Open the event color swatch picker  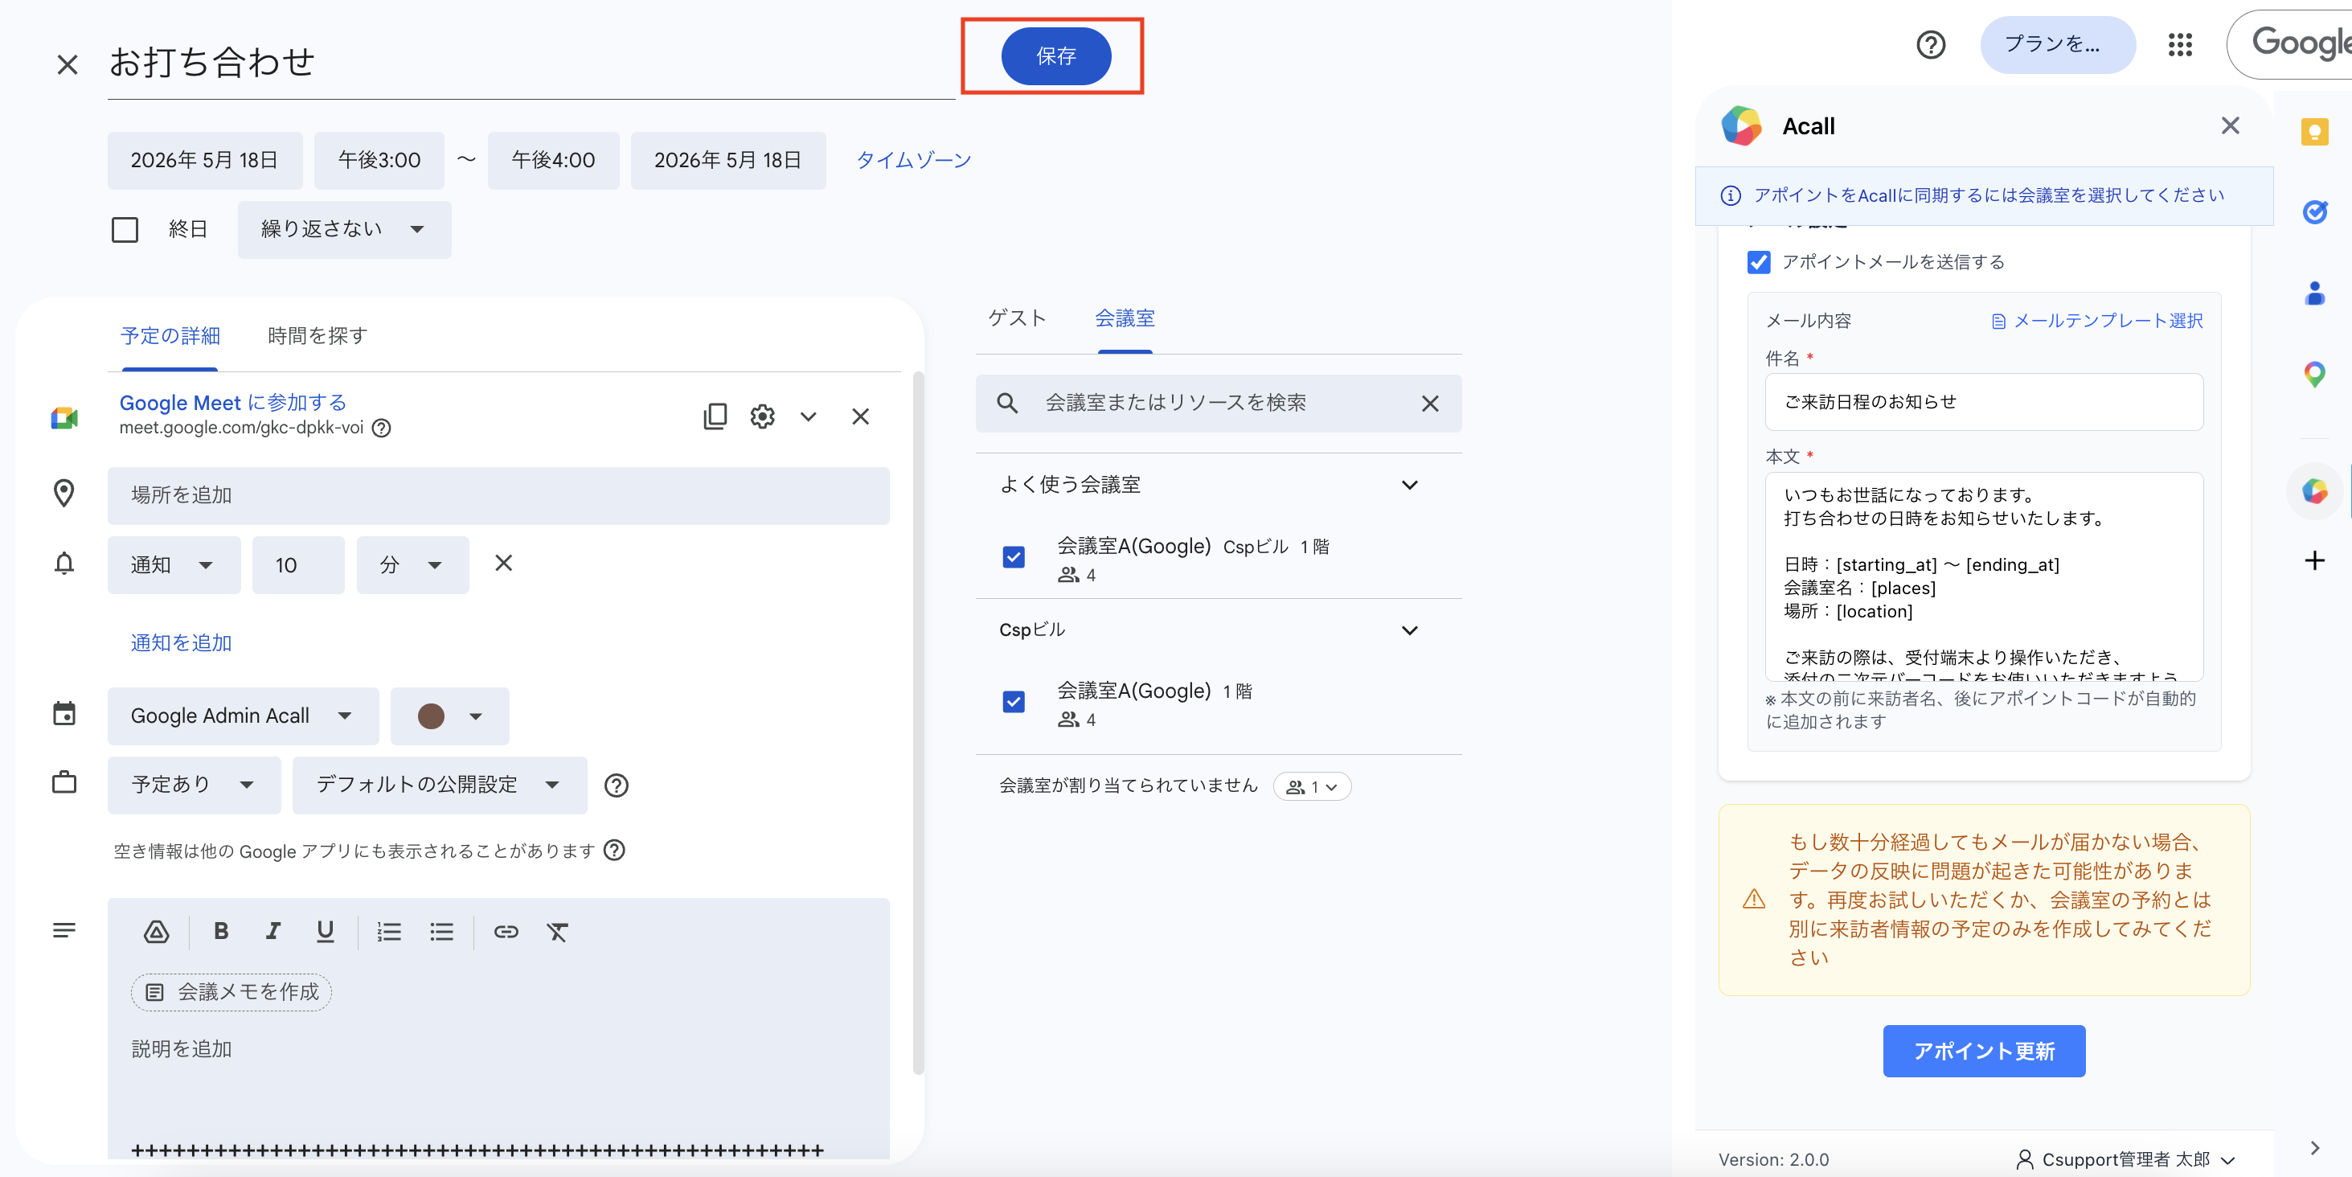point(449,716)
